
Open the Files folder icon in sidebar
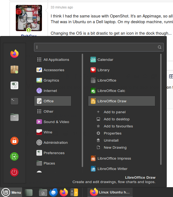(14, 117)
